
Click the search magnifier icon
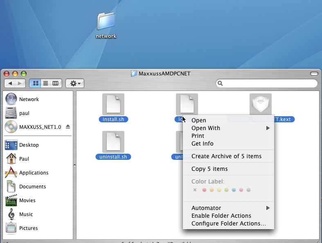click(220, 83)
